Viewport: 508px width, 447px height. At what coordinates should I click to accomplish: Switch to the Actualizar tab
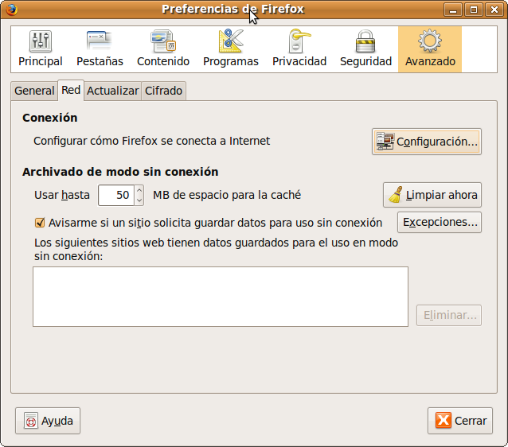112,91
